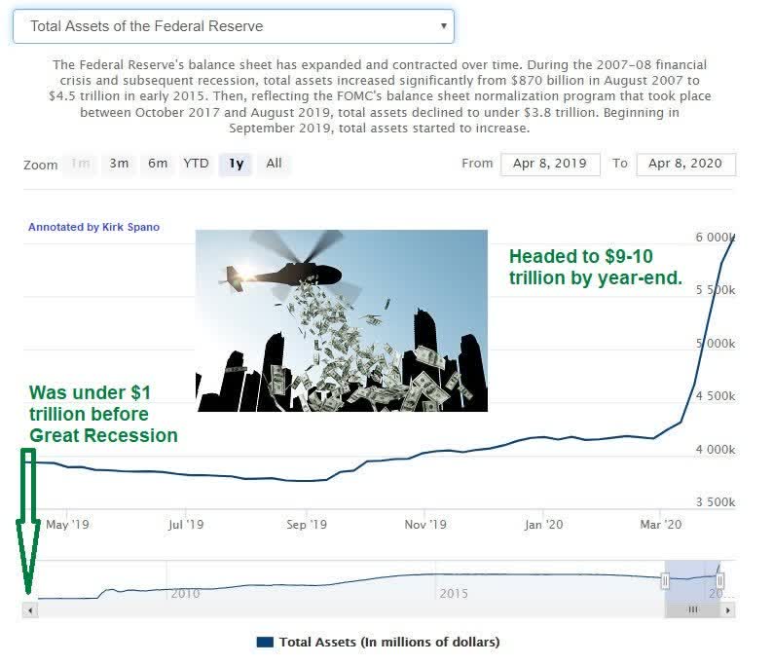The image size is (773, 664).
Task: Click the From date field Apr 8, 2019
Action: 550,165
